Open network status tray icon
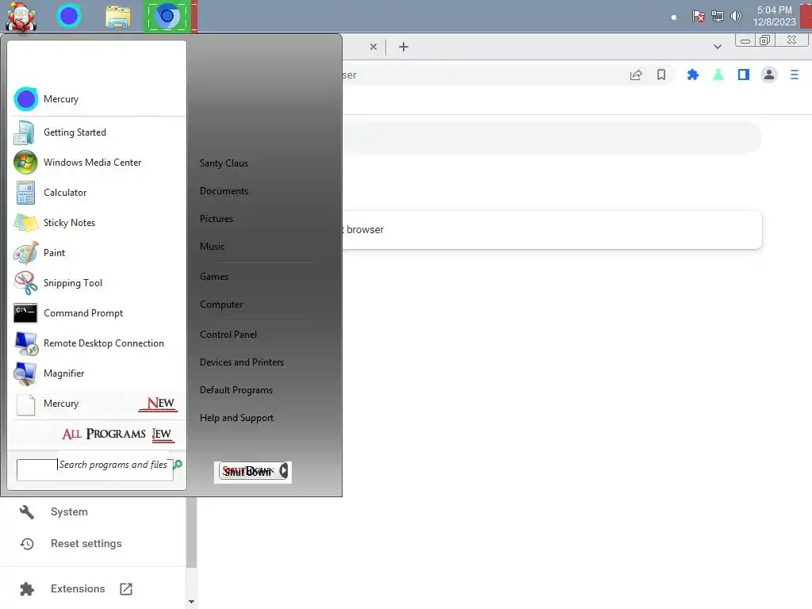The image size is (812, 609). pos(717,16)
